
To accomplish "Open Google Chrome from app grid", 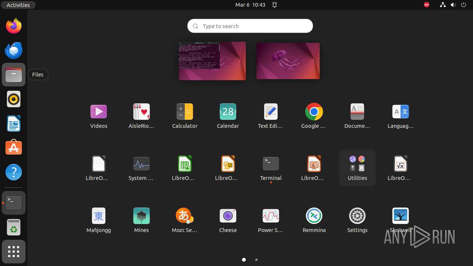I will (314, 116).
